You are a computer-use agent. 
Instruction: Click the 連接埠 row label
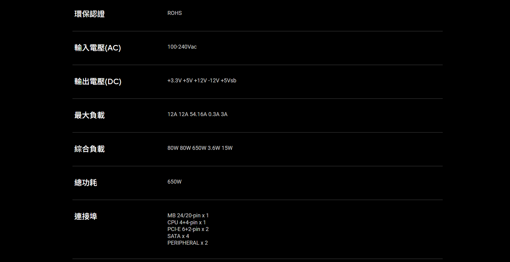click(86, 216)
